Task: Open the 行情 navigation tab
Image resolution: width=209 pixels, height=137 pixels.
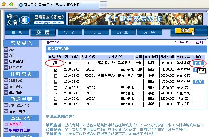Action: pyautogui.click(x=70, y=32)
